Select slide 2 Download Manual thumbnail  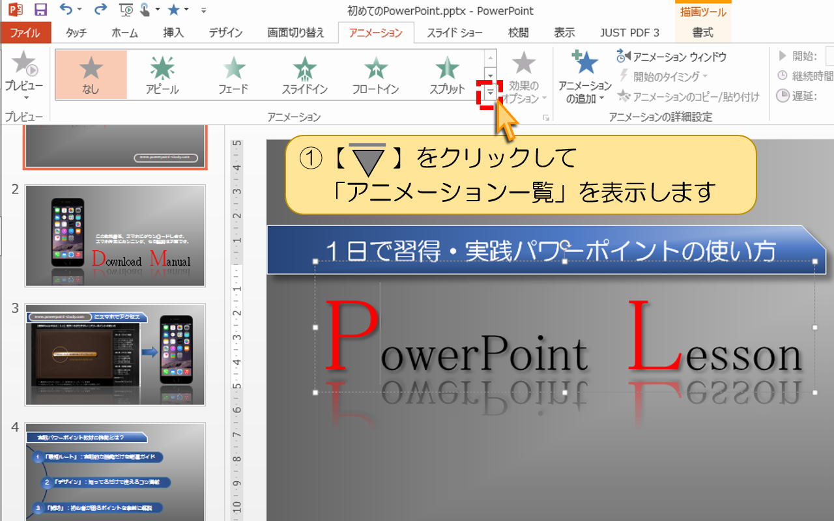tap(115, 236)
